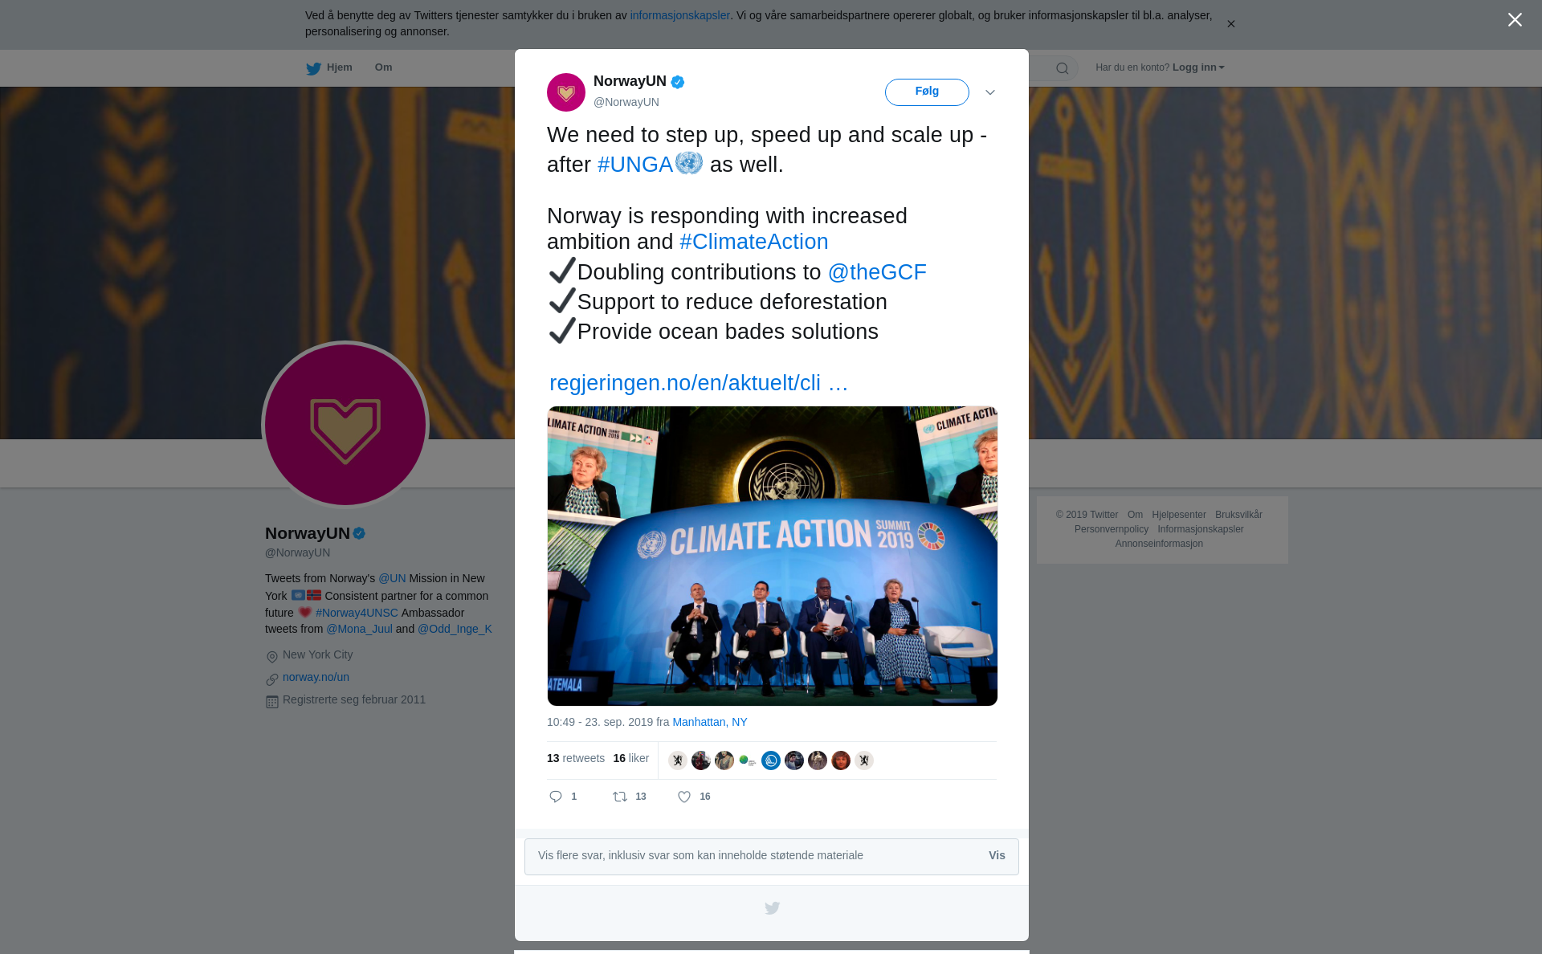Expand the tweet options chevron
The height and width of the screenshot is (954, 1542).
point(990,92)
